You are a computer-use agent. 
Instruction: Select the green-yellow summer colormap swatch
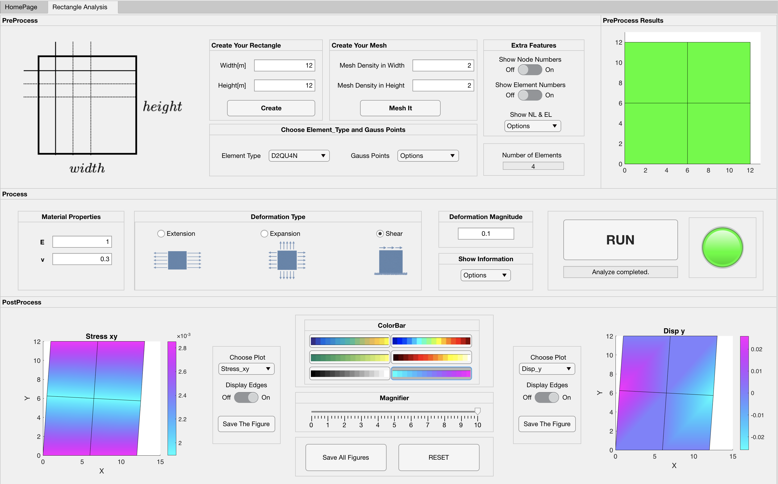click(x=350, y=357)
